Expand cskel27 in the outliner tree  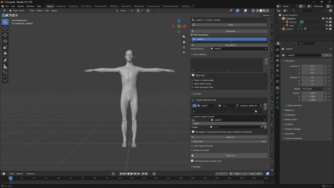(280, 29)
